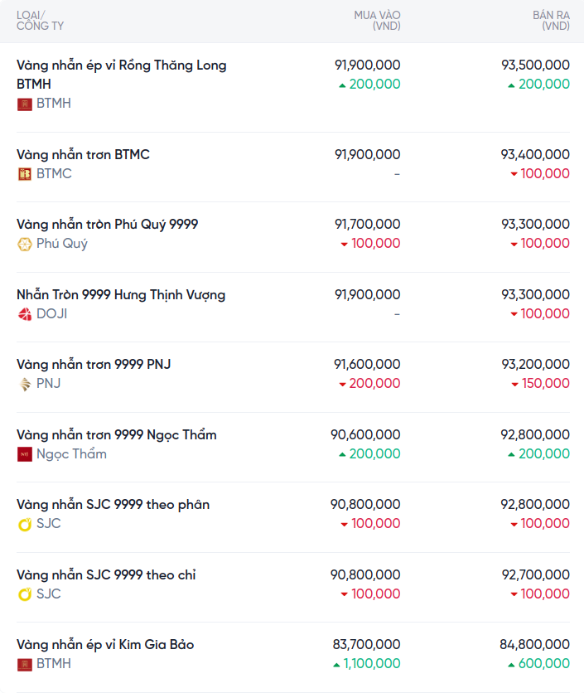Open Vàng nhẫn trơn BTMC product
The width and height of the screenshot is (584, 693).
click(x=83, y=154)
